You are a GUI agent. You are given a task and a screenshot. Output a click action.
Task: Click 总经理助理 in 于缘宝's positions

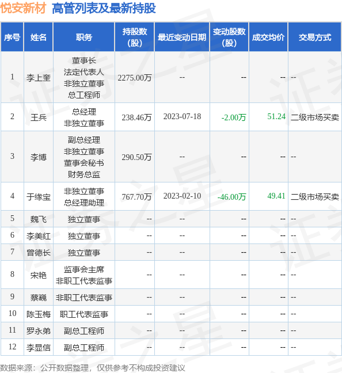pyautogui.click(x=84, y=203)
